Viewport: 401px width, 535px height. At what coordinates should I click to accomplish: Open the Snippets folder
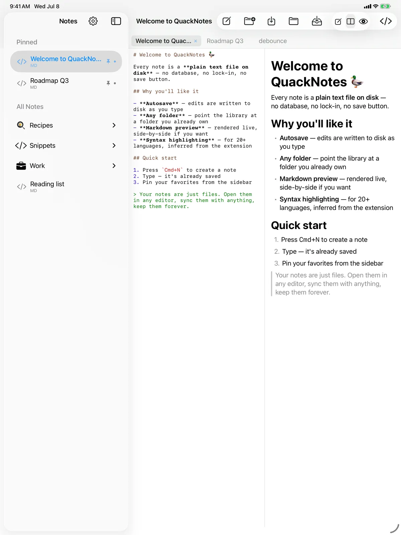pyautogui.click(x=66, y=145)
